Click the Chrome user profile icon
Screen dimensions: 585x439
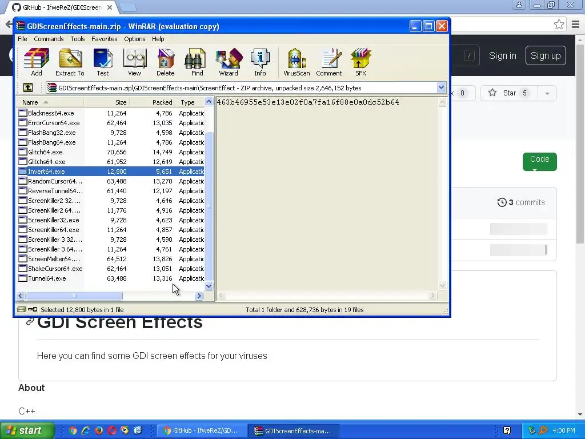[x=519, y=5]
